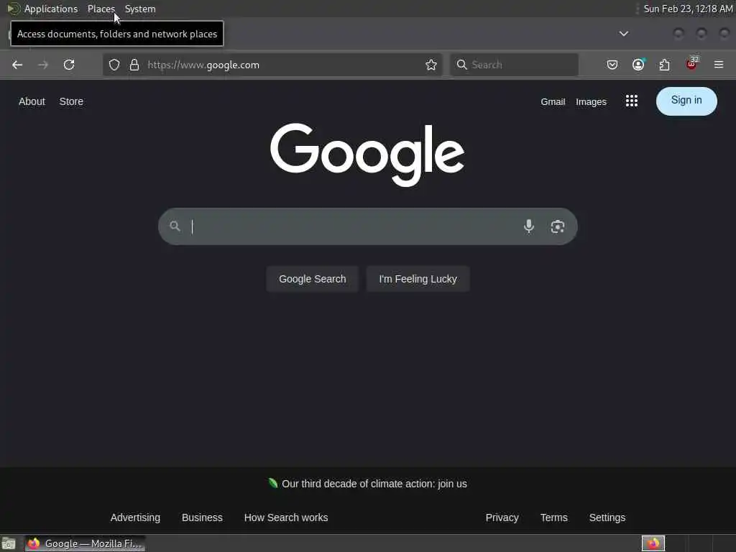
Task: Open the uBlock Origin extension icon
Action: [x=692, y=64]
